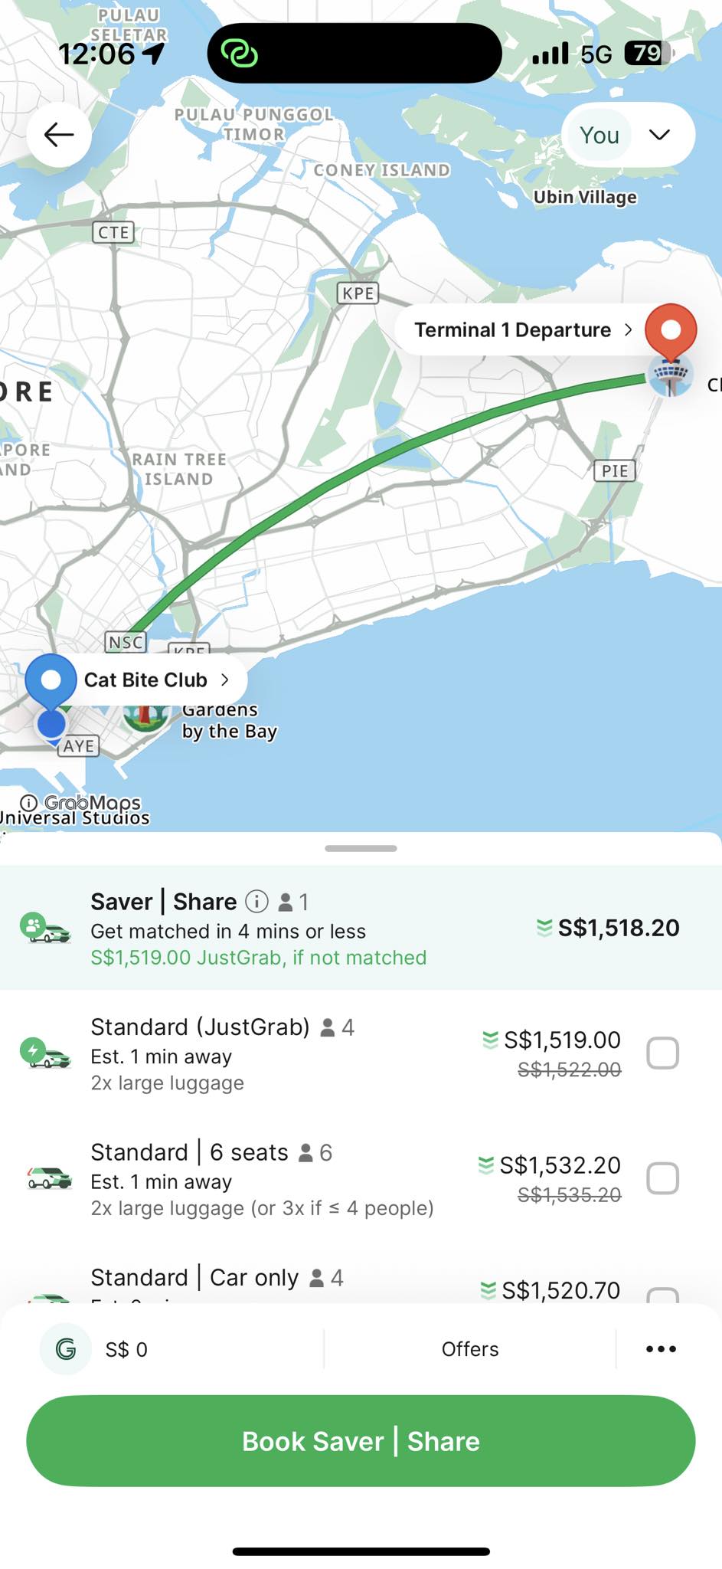Tap the GrabPay wallet G icon
Viewport: 722px width, 1569px height.
[x=66, y=1349]
